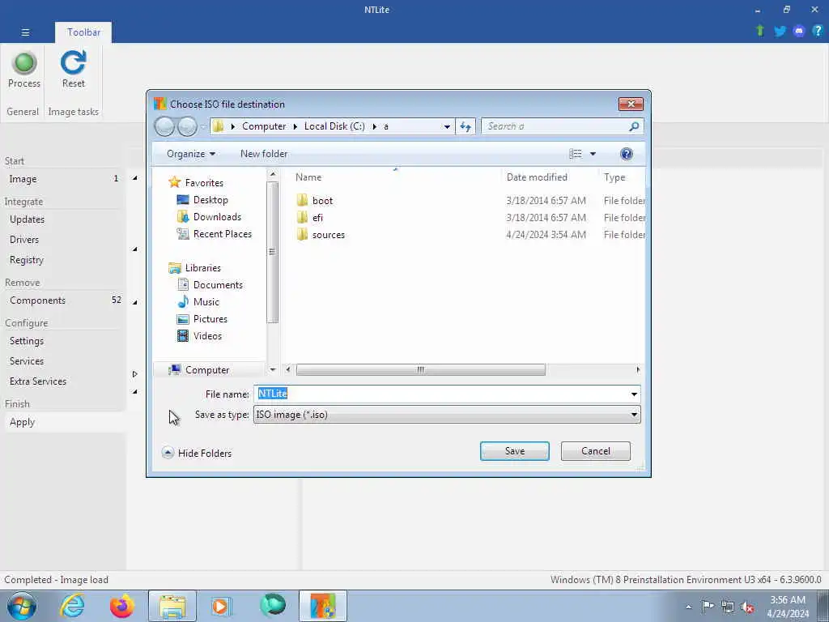Image resolution: width=829 pixels, height=622 pixels.
Task: Click the horizontal scrollbar thumb
Action: (420, 369)
